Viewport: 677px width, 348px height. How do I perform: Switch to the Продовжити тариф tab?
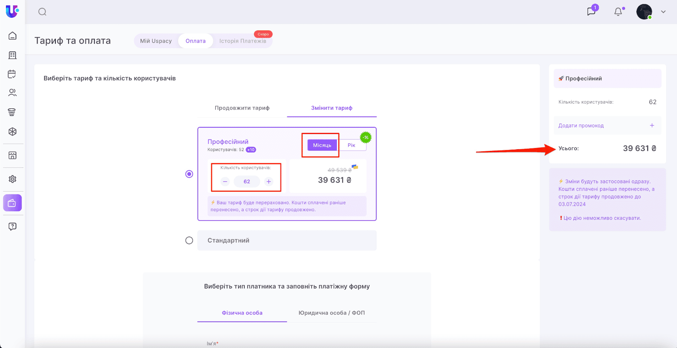click(242, 108)
